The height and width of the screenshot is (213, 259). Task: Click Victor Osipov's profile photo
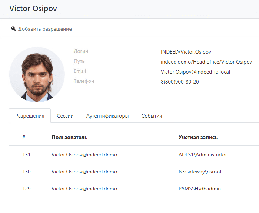coord(37,75)
